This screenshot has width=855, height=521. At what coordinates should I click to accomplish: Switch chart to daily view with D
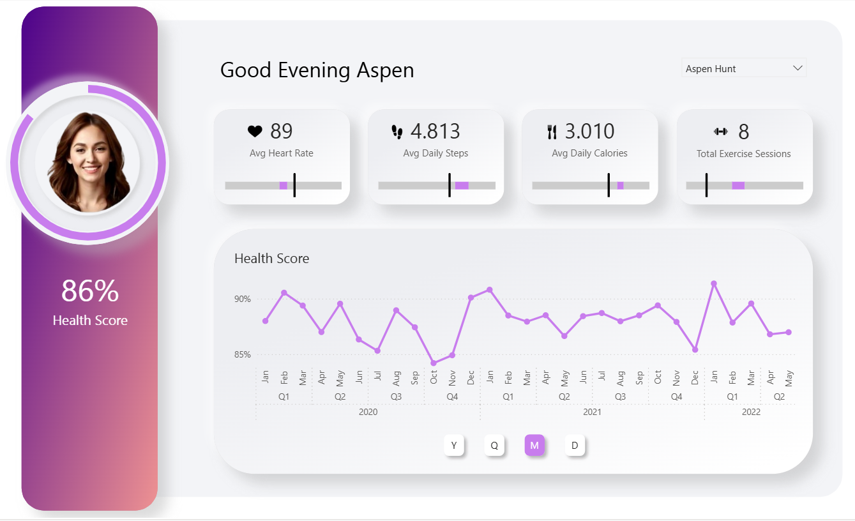(575, 446)
